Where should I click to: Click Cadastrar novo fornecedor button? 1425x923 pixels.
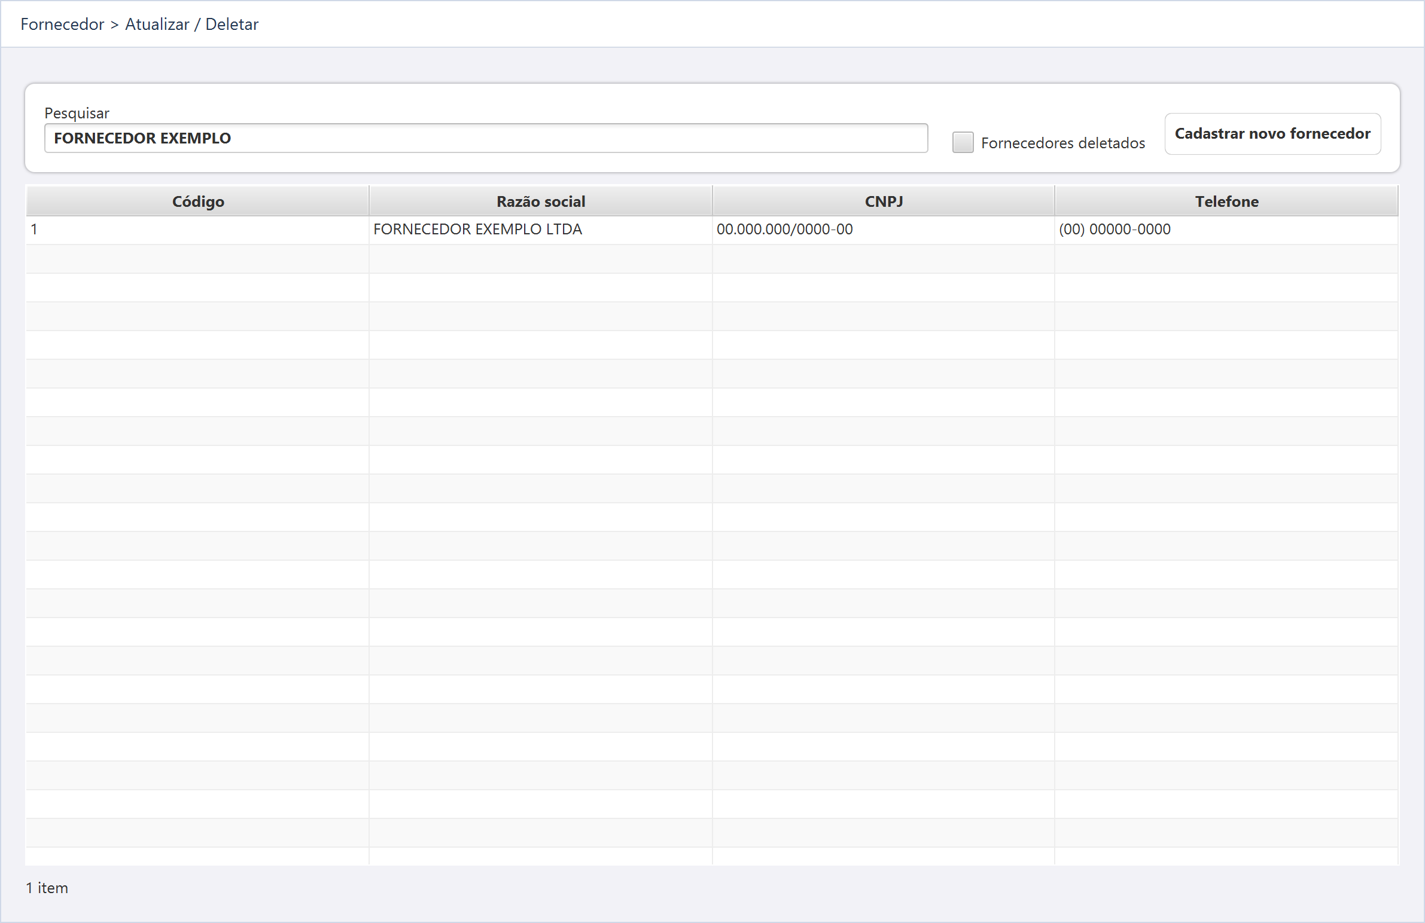(1272, 133)
